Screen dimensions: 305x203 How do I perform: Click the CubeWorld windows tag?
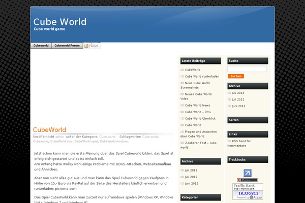[x=114, y=142]
